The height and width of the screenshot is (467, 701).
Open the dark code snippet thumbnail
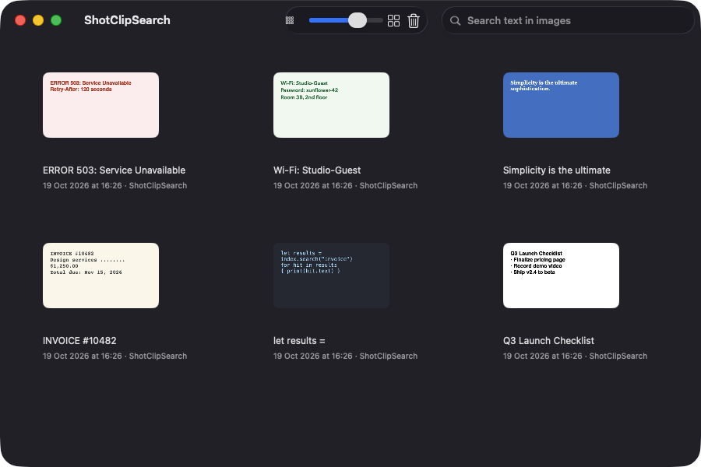[x=331, y=276]
